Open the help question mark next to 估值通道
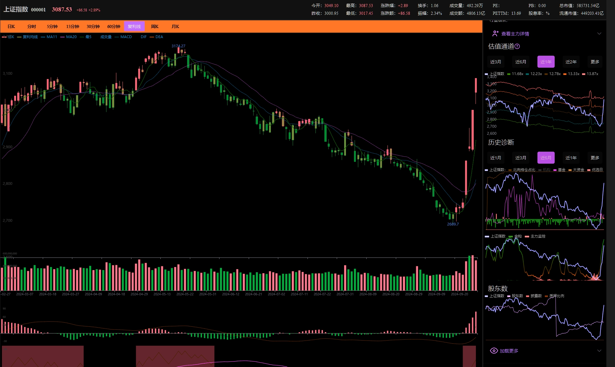This screenshot has height=367, width=615. [517, 46]
